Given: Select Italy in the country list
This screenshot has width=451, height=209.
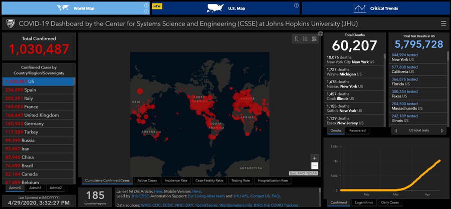Looking at the screenshot, I should [38, 98].
